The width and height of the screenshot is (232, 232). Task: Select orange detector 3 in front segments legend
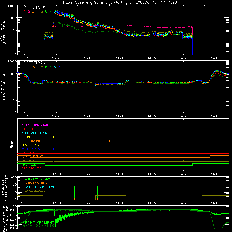[33, 12]
